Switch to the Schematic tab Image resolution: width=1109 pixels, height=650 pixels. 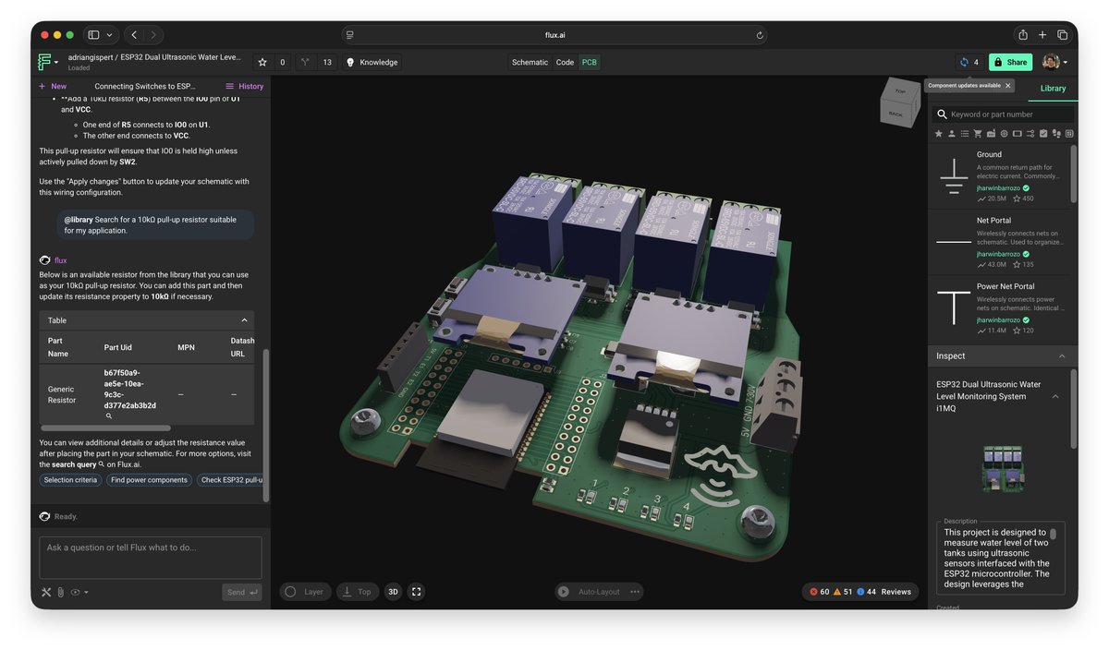pos(530,62)
